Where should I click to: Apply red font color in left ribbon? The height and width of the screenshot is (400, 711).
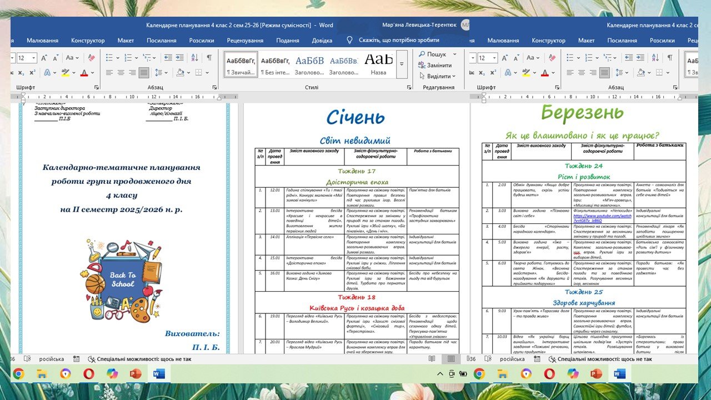tap(84, 72)
